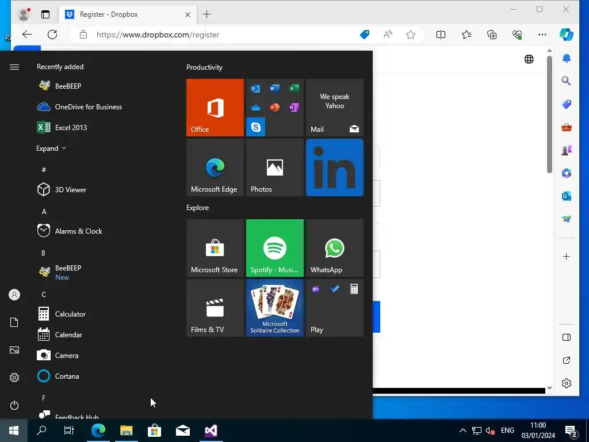589x442 pixels.
Task: Select the letter C group header
Action: (44, 294)
